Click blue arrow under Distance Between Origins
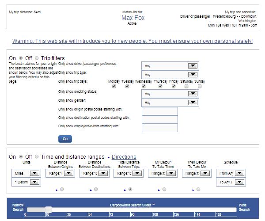Screen dimensions: 265x221 click(57, 191)
